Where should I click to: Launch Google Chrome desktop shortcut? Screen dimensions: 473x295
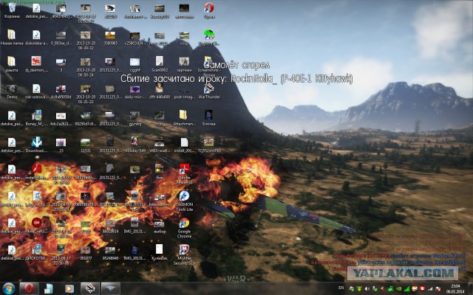[x=184, y=228]
